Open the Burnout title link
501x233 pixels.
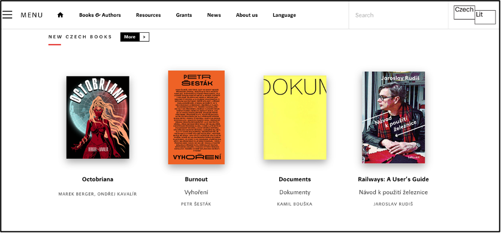[196, 179]
